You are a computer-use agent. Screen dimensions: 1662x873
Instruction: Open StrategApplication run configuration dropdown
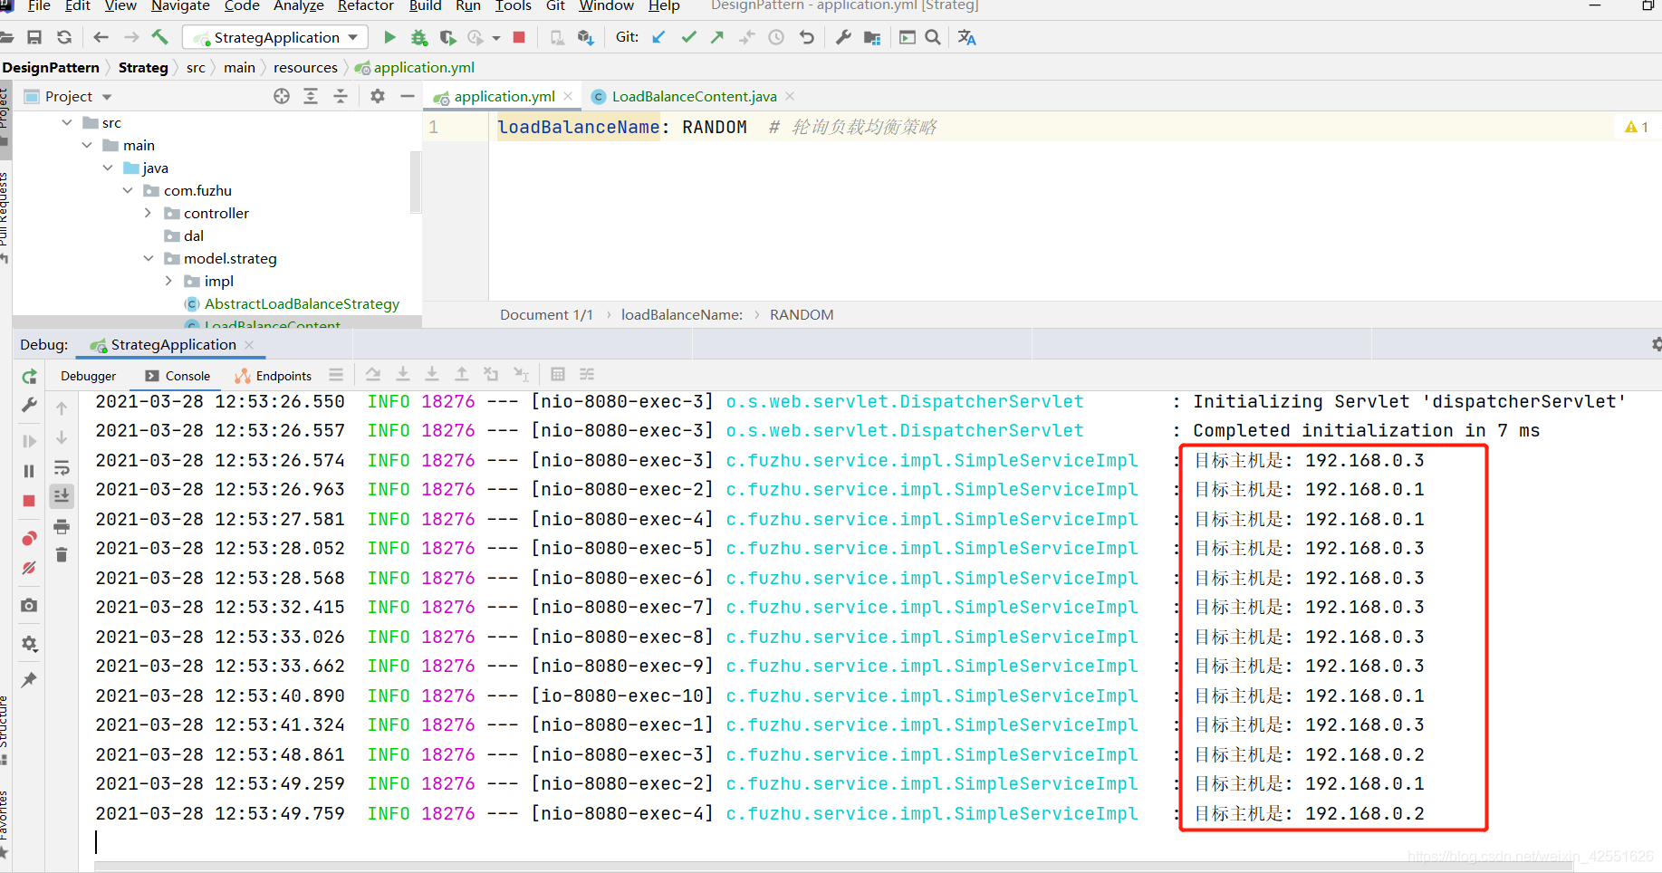click(275, 37)
